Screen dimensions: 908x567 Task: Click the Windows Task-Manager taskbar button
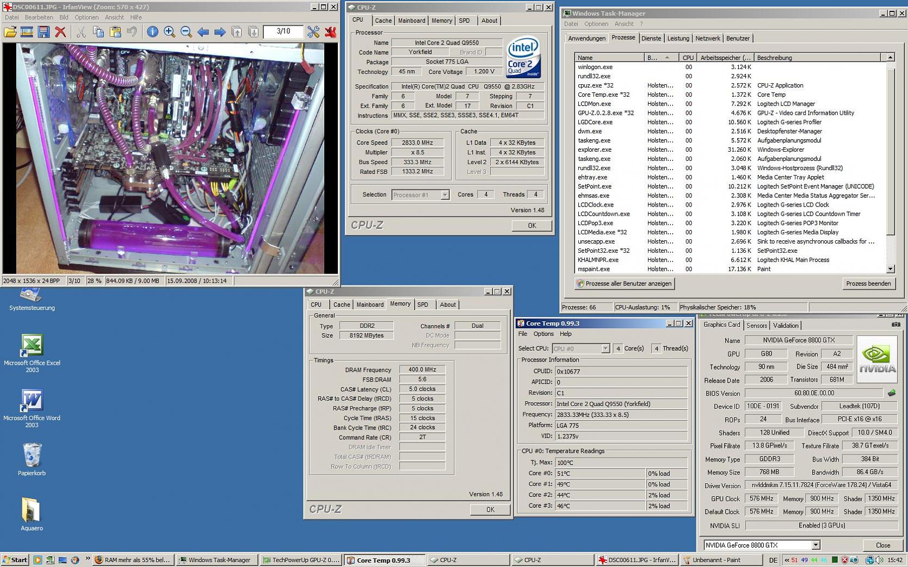[216, 560]
